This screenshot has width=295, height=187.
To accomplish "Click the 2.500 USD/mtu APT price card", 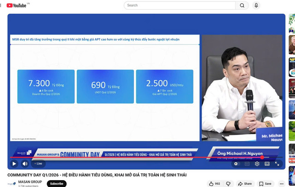I will (x=165, y=86).
